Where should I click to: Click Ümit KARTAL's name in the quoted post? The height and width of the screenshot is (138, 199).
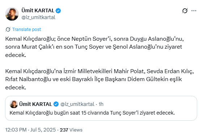35,104
